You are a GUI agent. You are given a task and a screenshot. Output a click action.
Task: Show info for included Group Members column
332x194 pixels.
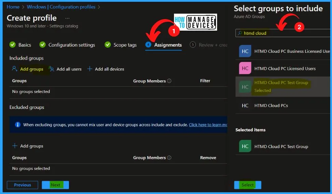point(169,81)
